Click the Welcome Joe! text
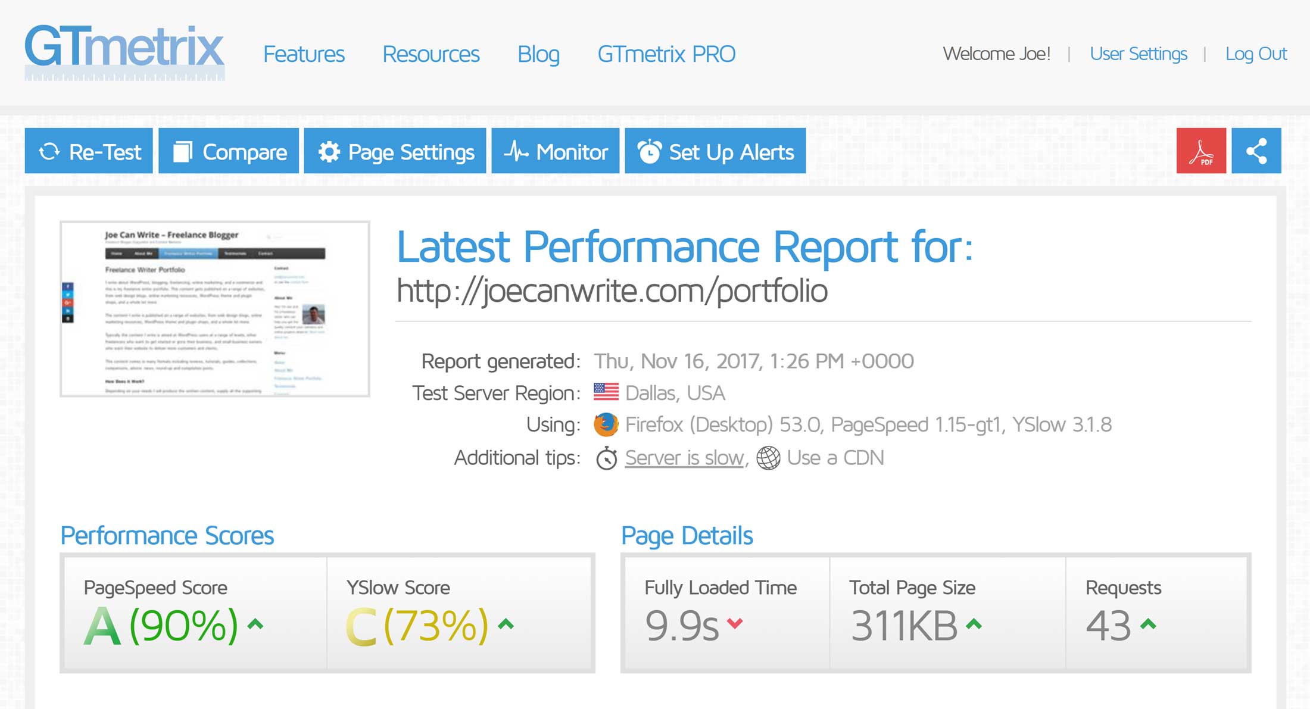The height and width of the screenshot is (709, 1310). tap(996, 54)
